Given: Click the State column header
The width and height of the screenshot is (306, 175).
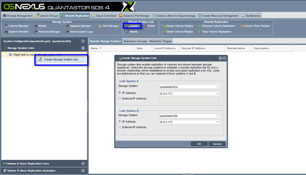Looking at the screenshot, I should (143, 48).
